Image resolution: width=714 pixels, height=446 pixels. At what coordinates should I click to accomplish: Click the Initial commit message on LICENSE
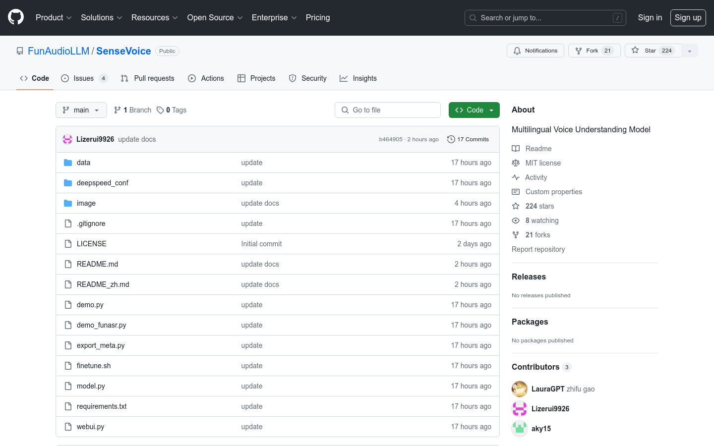(261, 244)
